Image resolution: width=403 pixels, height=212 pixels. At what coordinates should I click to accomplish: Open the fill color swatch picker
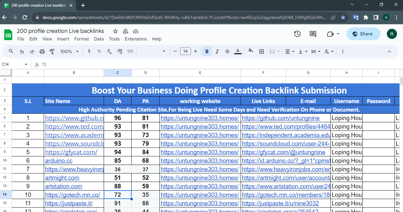pos(251,51)
